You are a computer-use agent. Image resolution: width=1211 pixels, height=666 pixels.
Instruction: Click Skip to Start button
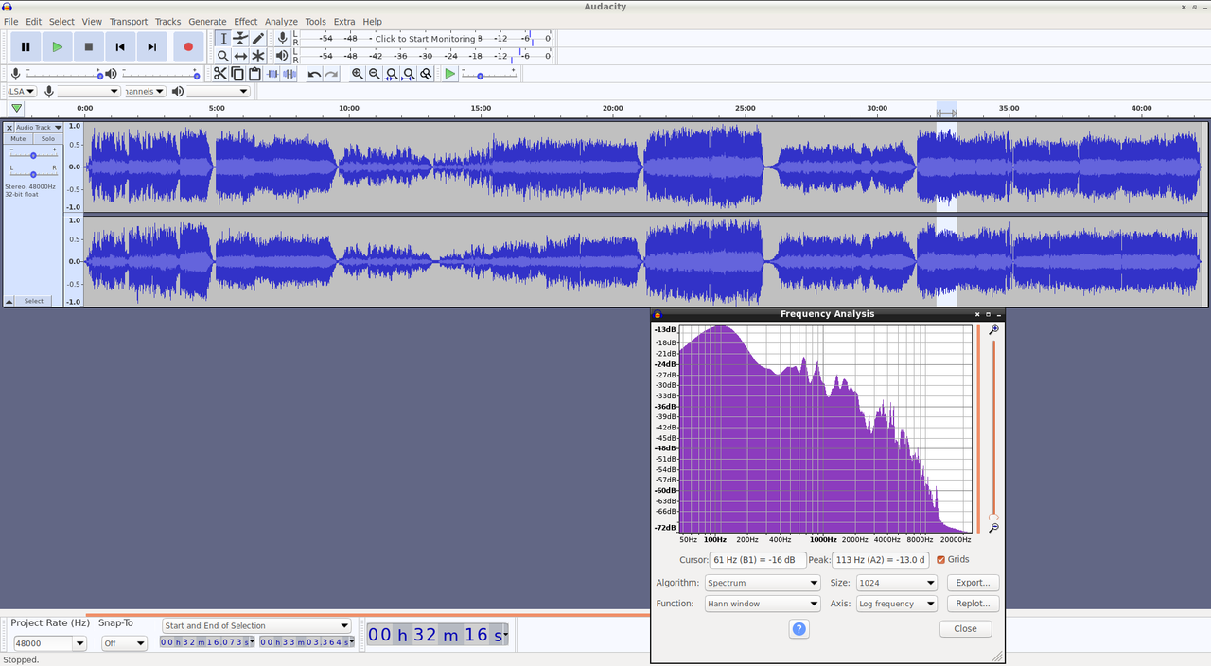pos(120,46)
